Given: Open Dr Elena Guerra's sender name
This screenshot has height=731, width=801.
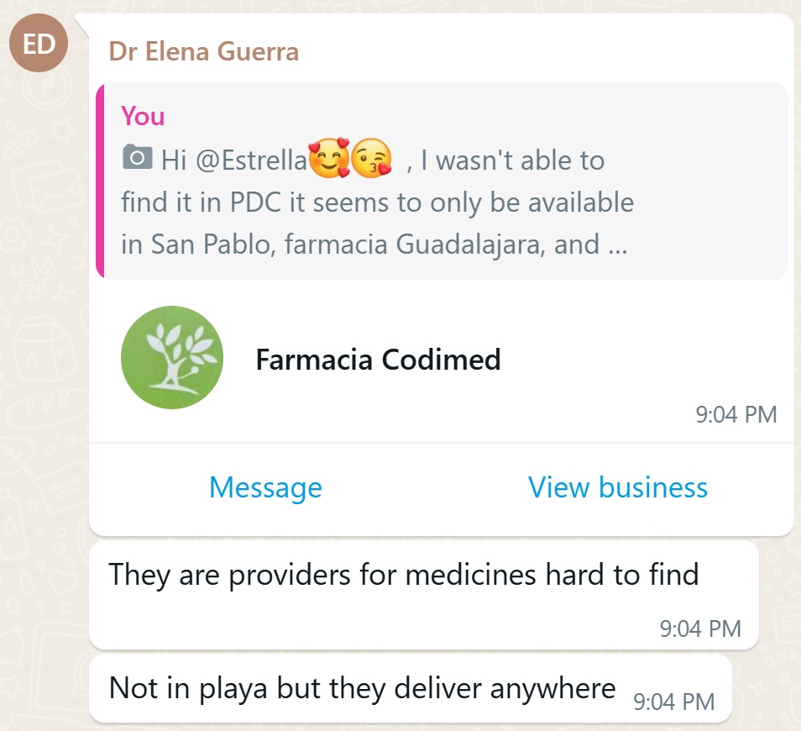Looking at the screenshot, I should [203, 52].
